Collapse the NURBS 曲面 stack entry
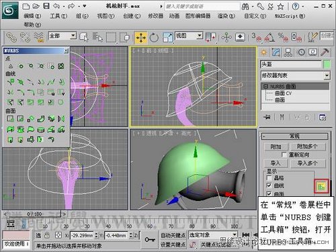The height and width of the screenshot is (252, 336). tap(265, 86)
